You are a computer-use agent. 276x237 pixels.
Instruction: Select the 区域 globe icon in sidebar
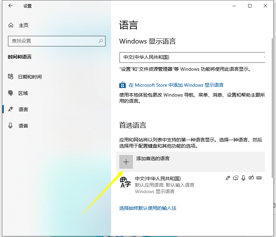point(10,93)
